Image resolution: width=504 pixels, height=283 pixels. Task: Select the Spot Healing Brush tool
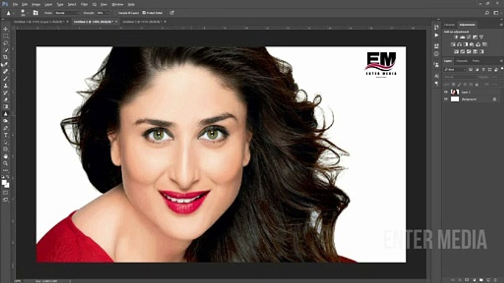coord(6,72)
